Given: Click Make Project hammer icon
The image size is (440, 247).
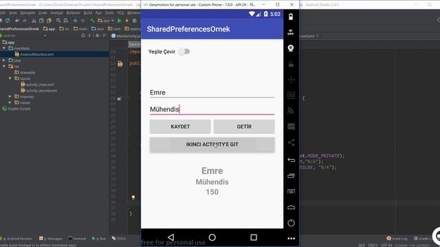Looking at the screenshot, I should tap(92, 21).
